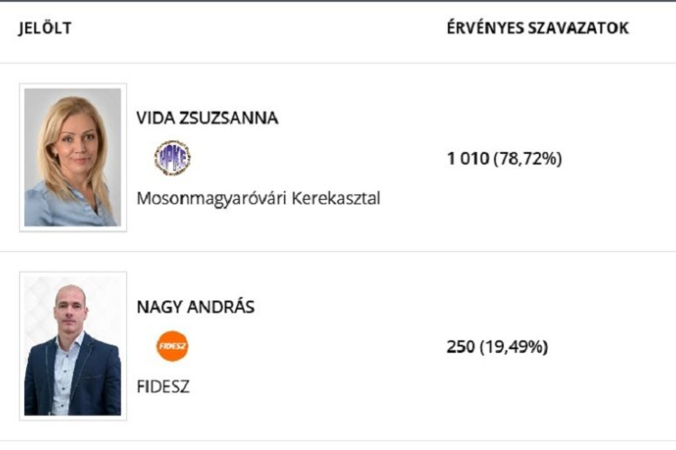The height and width of the screenshot is (450, 676).
Task: Click the word Kerekasztal in the party label
Action: pos(335,198)
